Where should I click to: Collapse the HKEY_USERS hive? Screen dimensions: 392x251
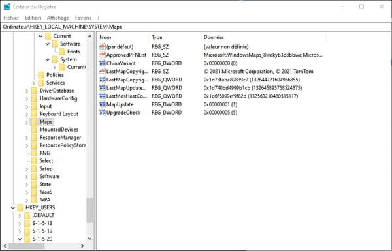coord(13,207)
